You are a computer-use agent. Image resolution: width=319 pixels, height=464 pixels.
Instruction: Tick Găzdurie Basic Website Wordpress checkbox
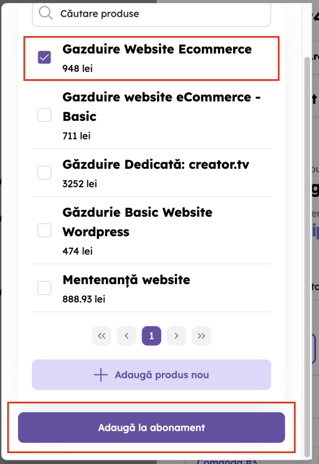[44, 230]
